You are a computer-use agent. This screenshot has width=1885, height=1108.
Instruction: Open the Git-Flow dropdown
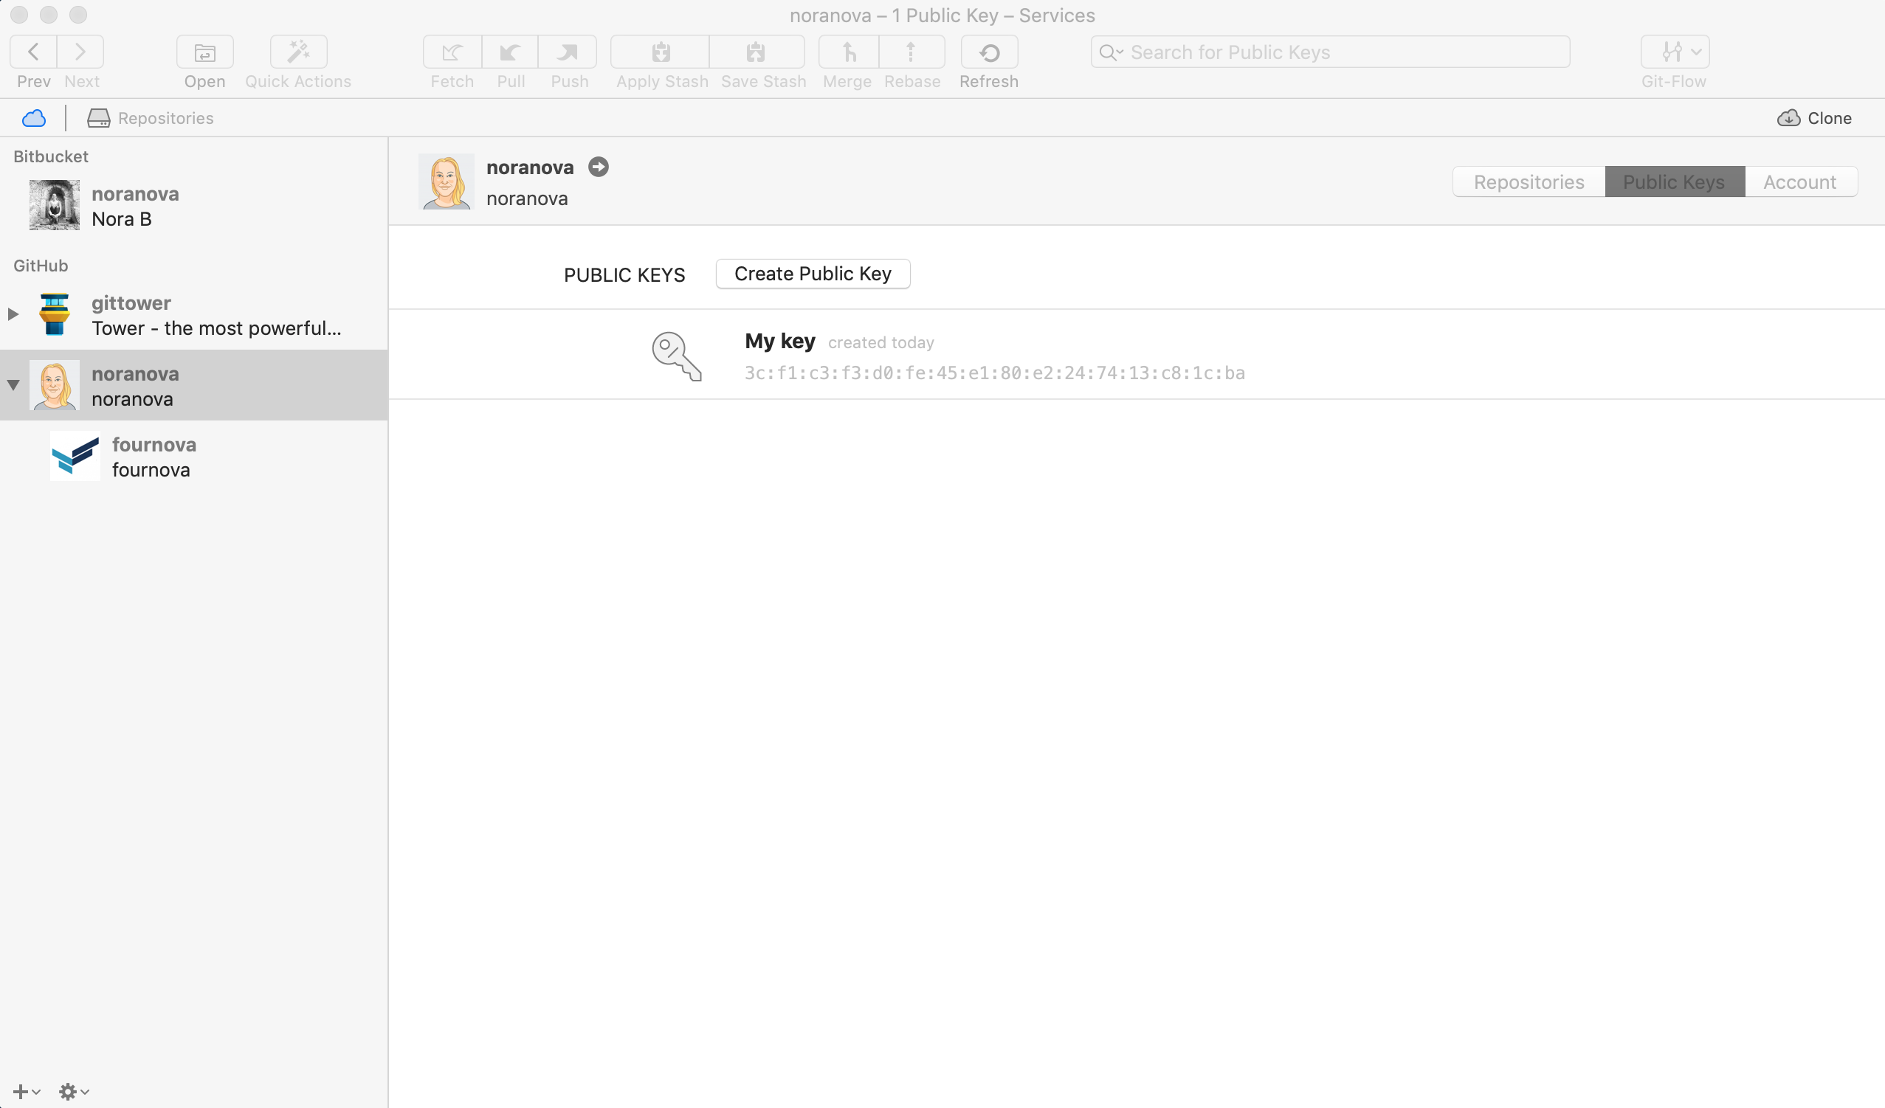point(1674,52)
